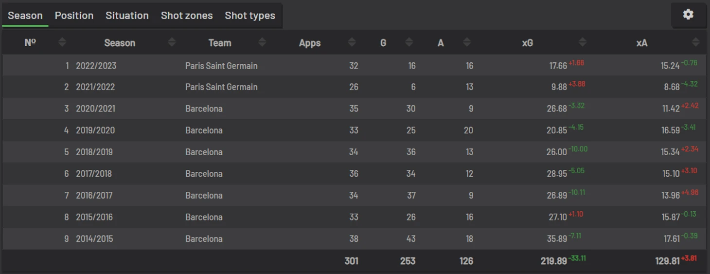Click the xG column header label

coord(528,43)
